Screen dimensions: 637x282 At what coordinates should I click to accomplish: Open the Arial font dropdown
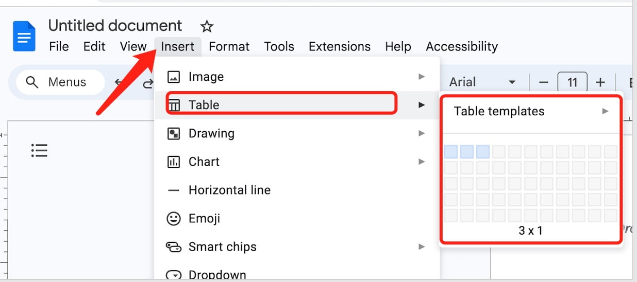click(x=483, y=82)
